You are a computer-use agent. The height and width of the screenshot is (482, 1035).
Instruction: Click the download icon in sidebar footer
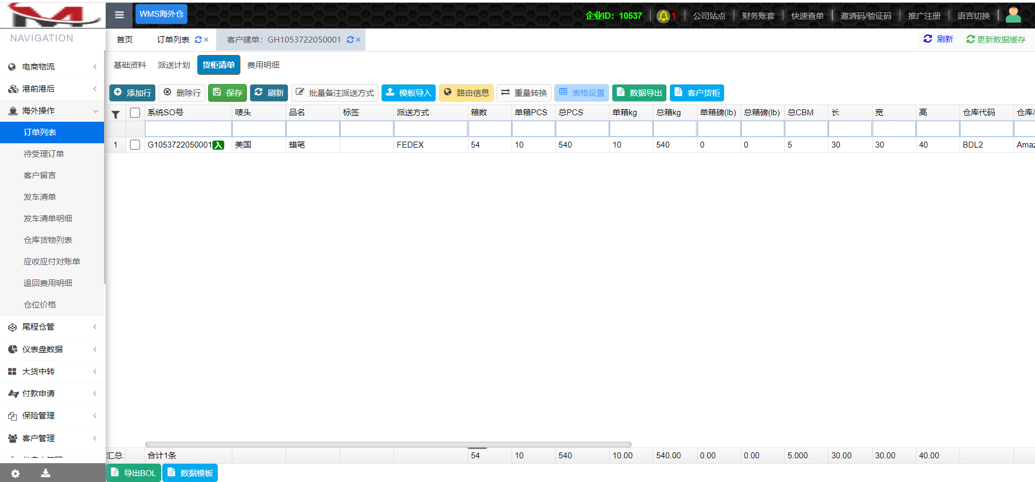click(x=46, y=473)
